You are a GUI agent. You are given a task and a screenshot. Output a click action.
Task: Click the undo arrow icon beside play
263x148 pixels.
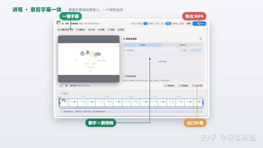coord(61,86)
